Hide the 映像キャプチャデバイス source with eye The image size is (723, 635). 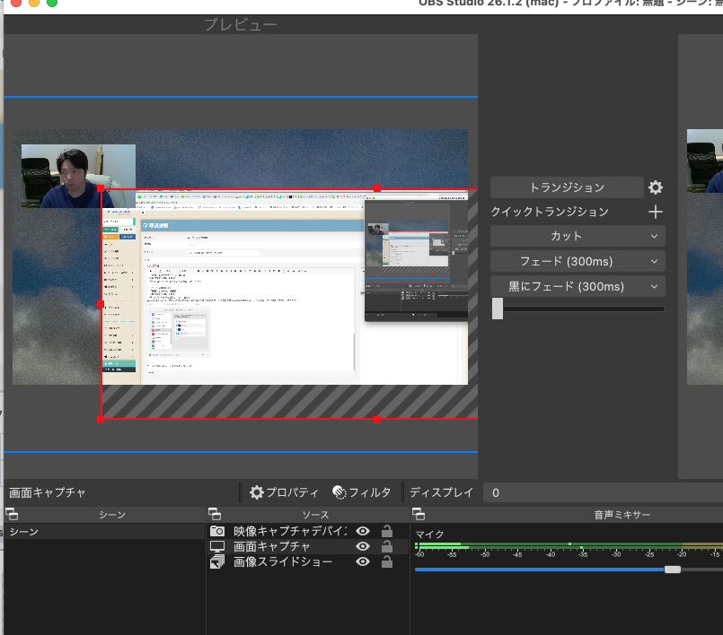363,531
